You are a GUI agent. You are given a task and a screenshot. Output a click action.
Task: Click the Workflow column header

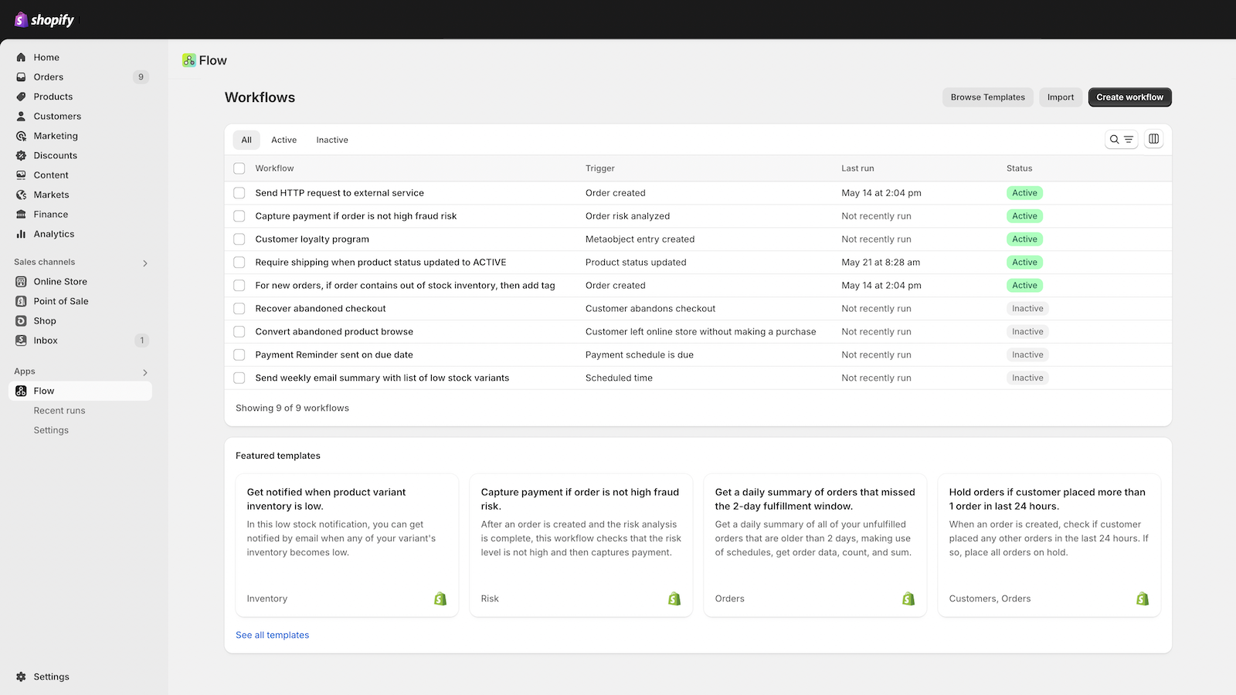tap(274, 168)
